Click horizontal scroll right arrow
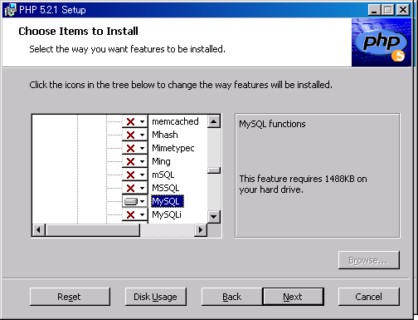The height and width of the screenshot is (320, 418). [x=201, y=230]
